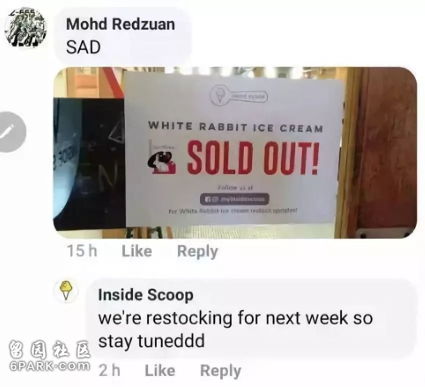Open the Inside Scoop page name link

(146, 295)
